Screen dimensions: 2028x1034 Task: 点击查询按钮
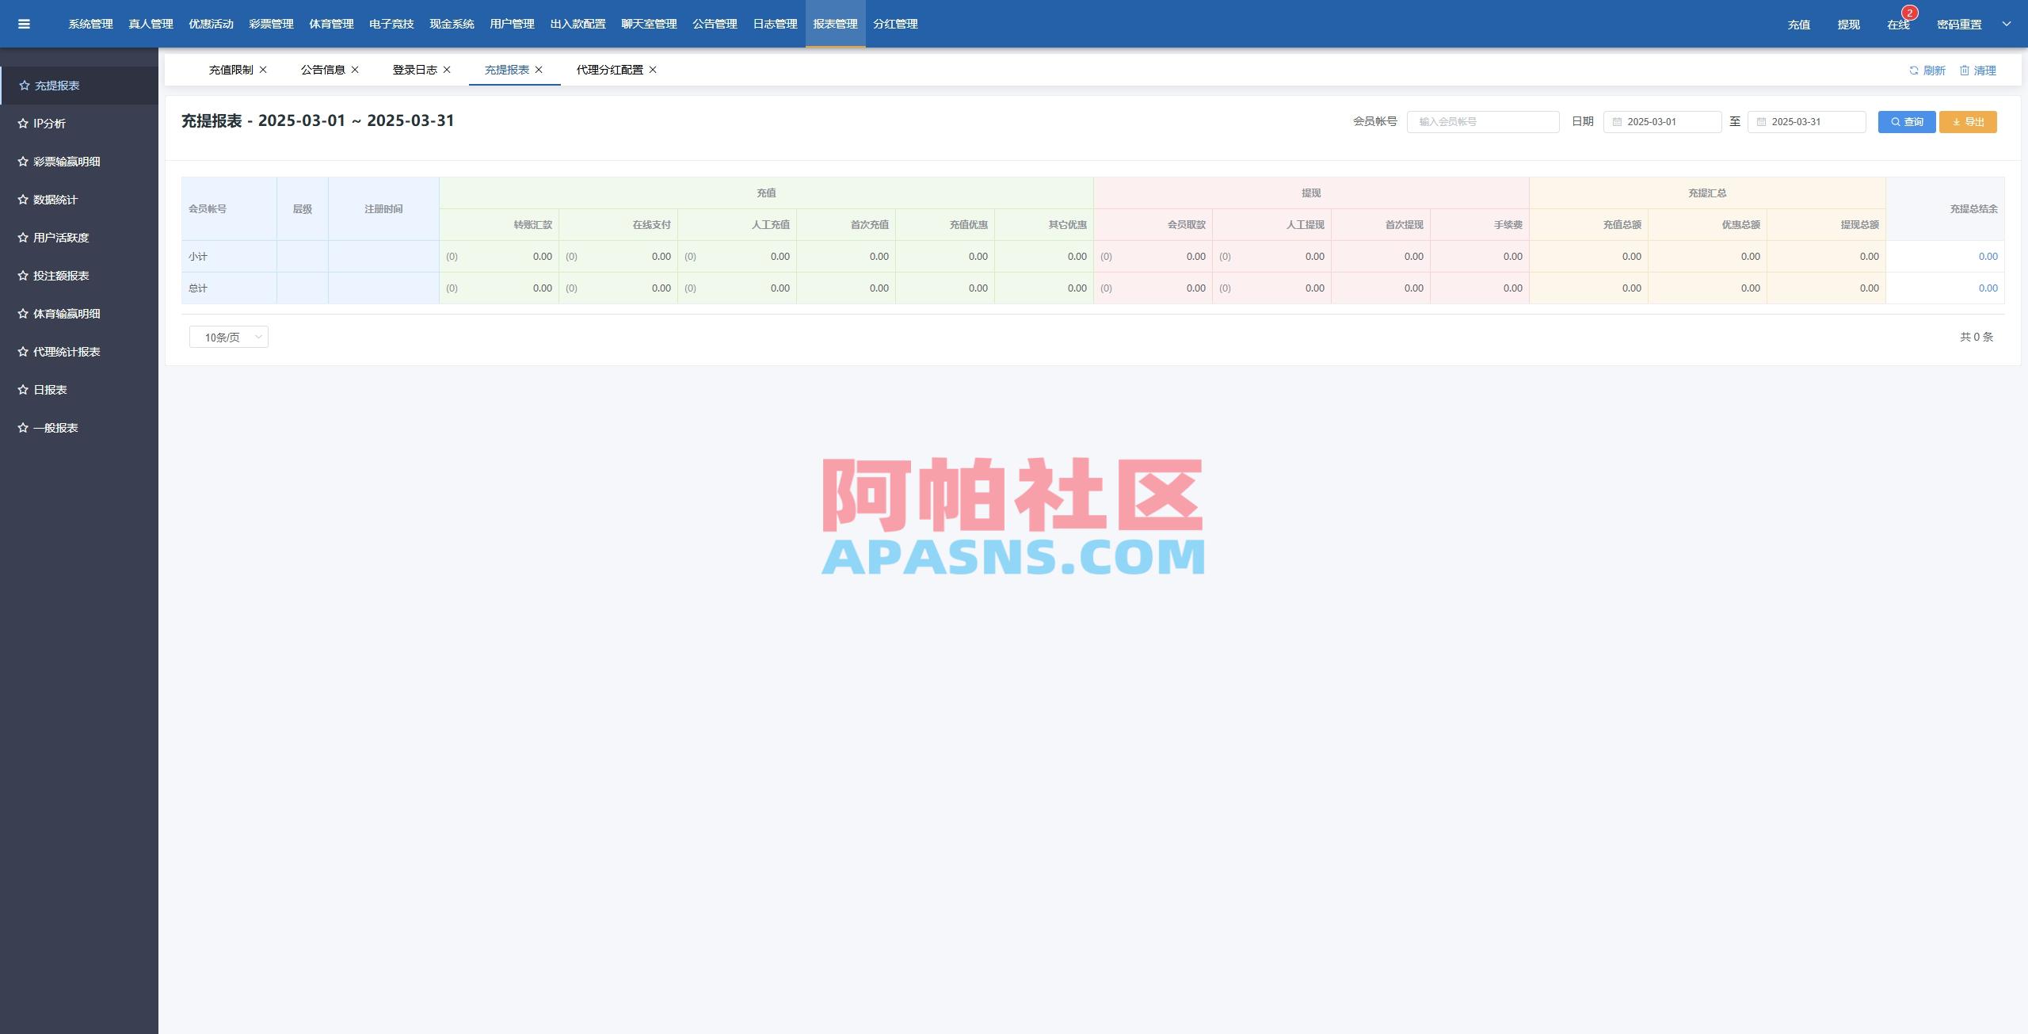1907,121
